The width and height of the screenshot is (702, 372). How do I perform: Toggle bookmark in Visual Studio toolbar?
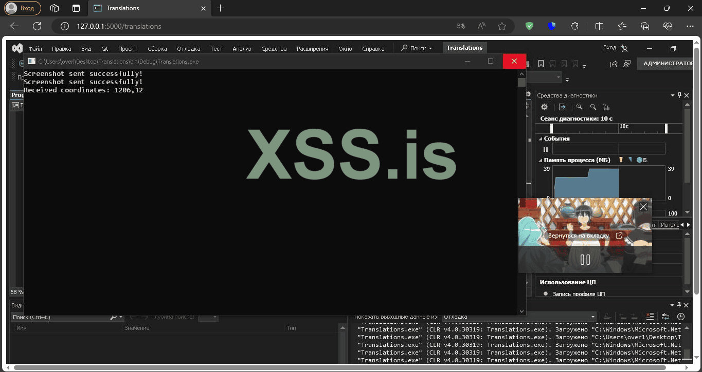click(x=541, y=64)
